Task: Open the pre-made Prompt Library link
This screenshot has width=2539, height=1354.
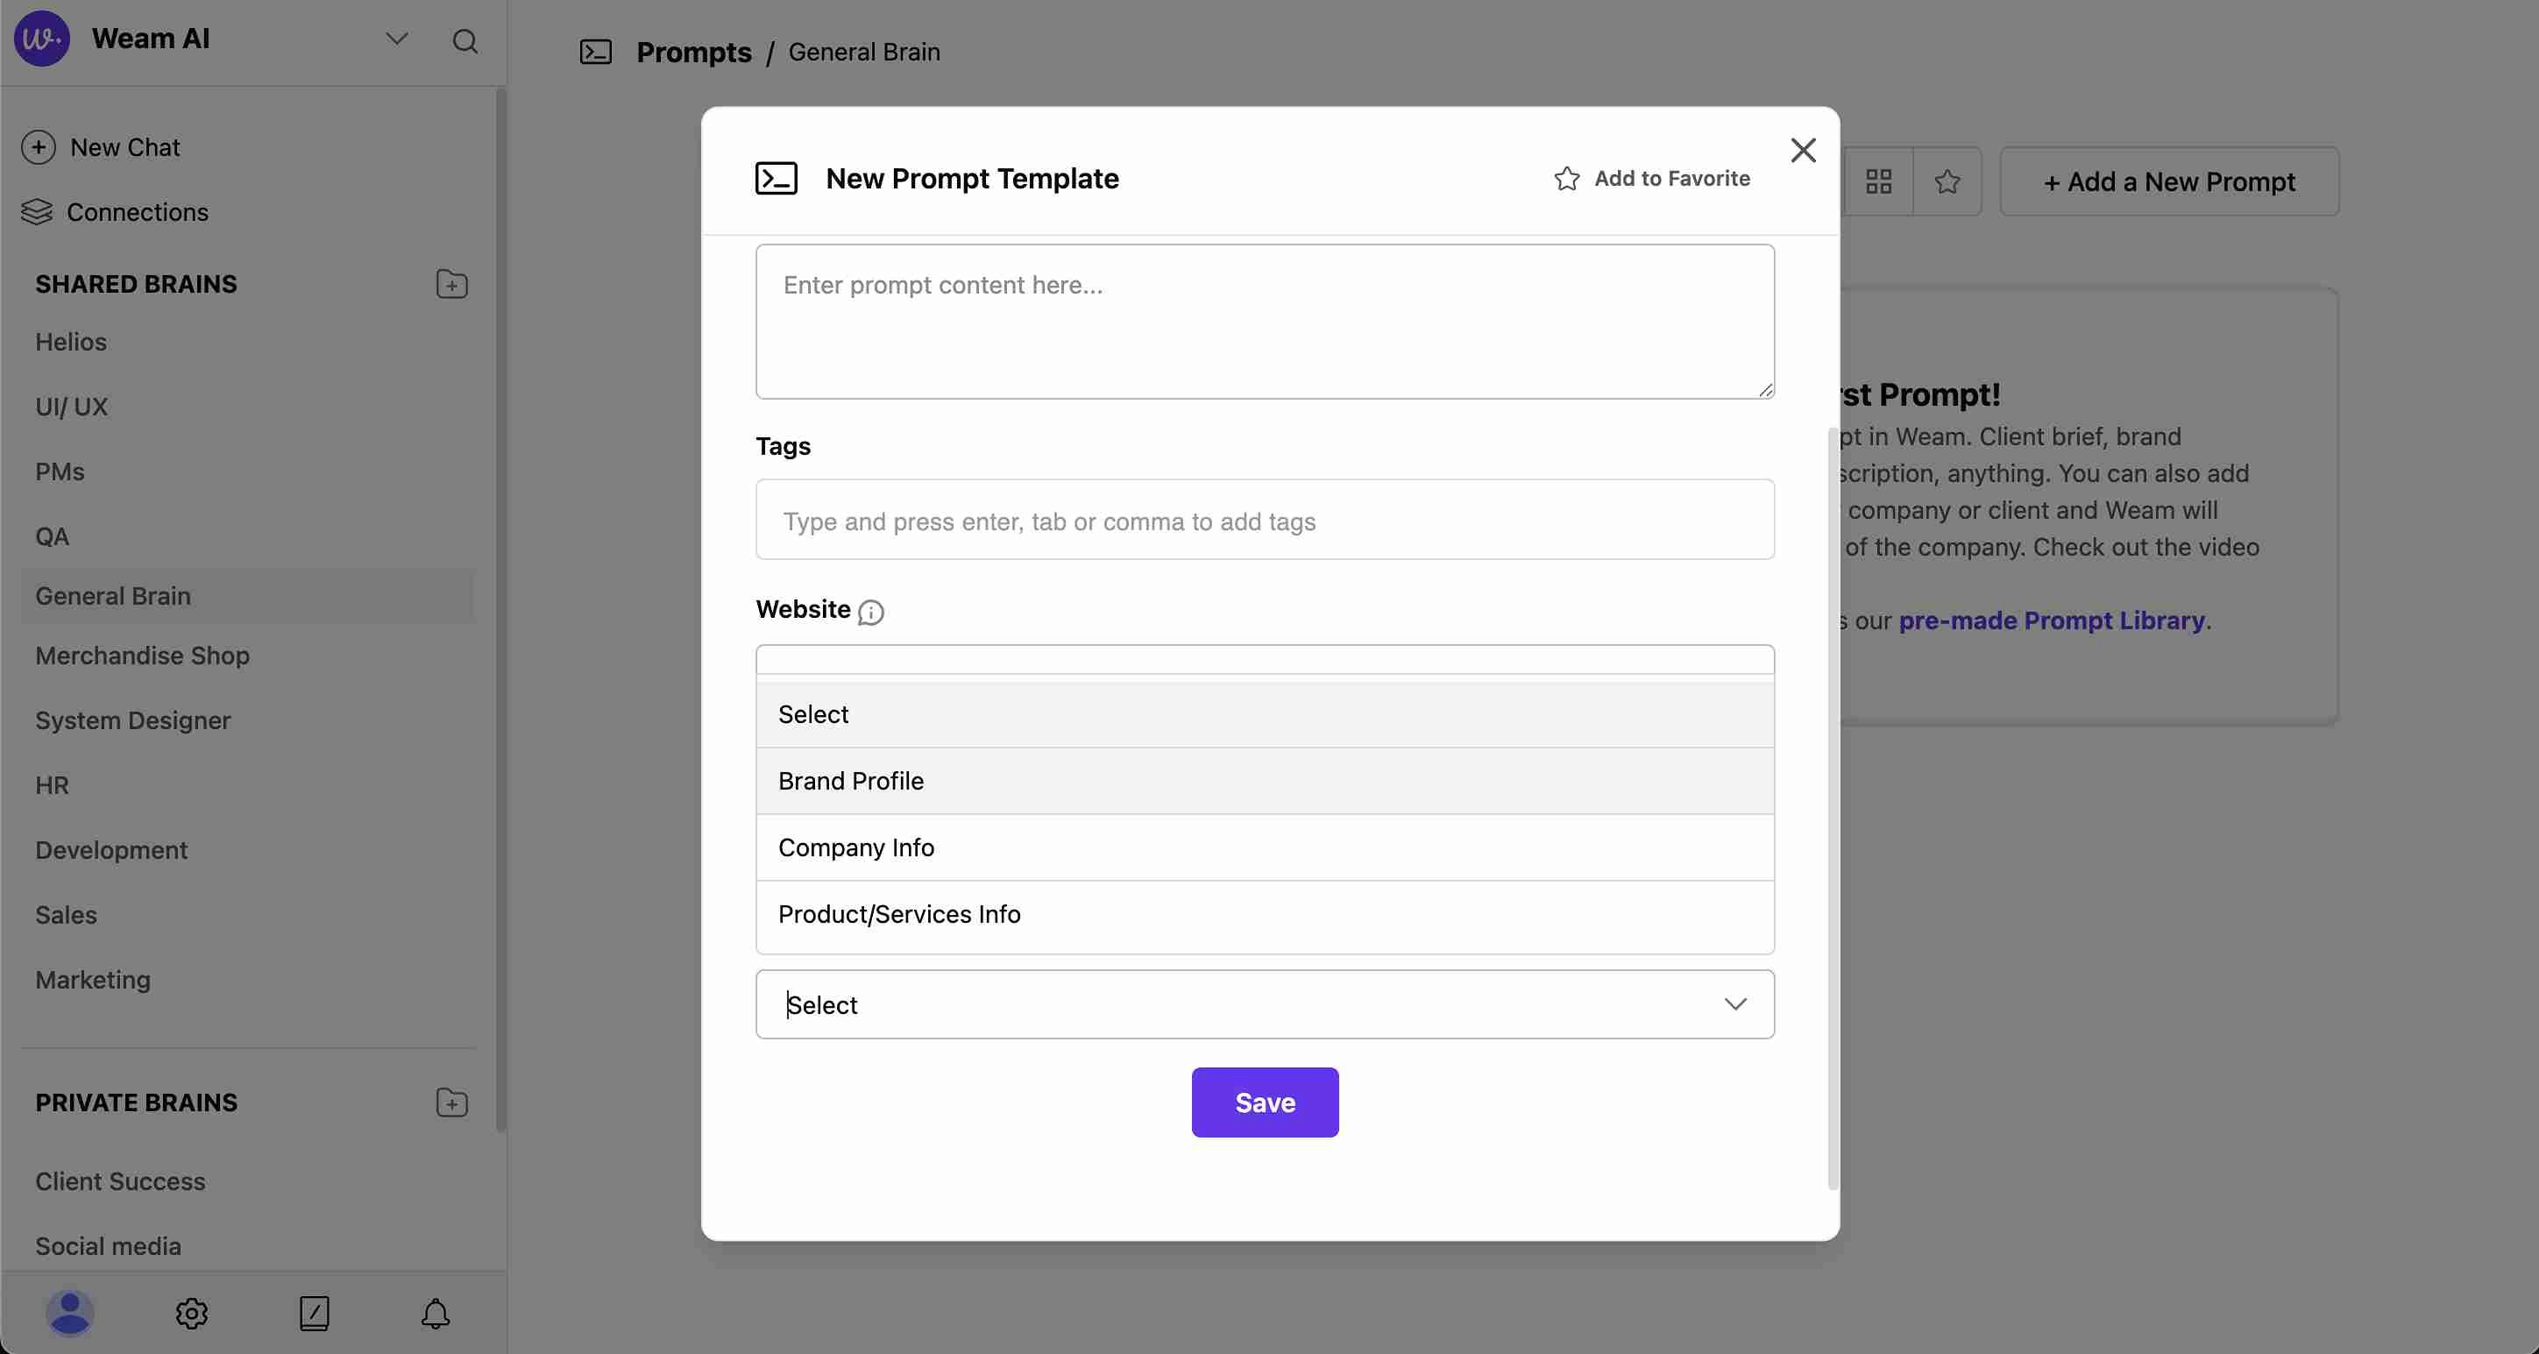Action: [x=2050, y=620]
